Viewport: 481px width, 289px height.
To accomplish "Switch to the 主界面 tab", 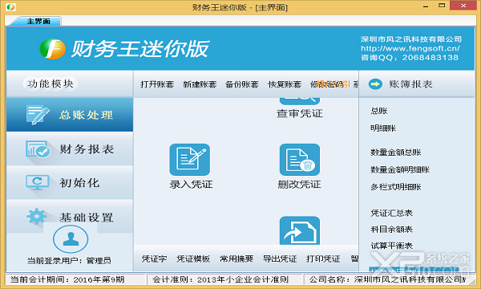I will [38, 21].
